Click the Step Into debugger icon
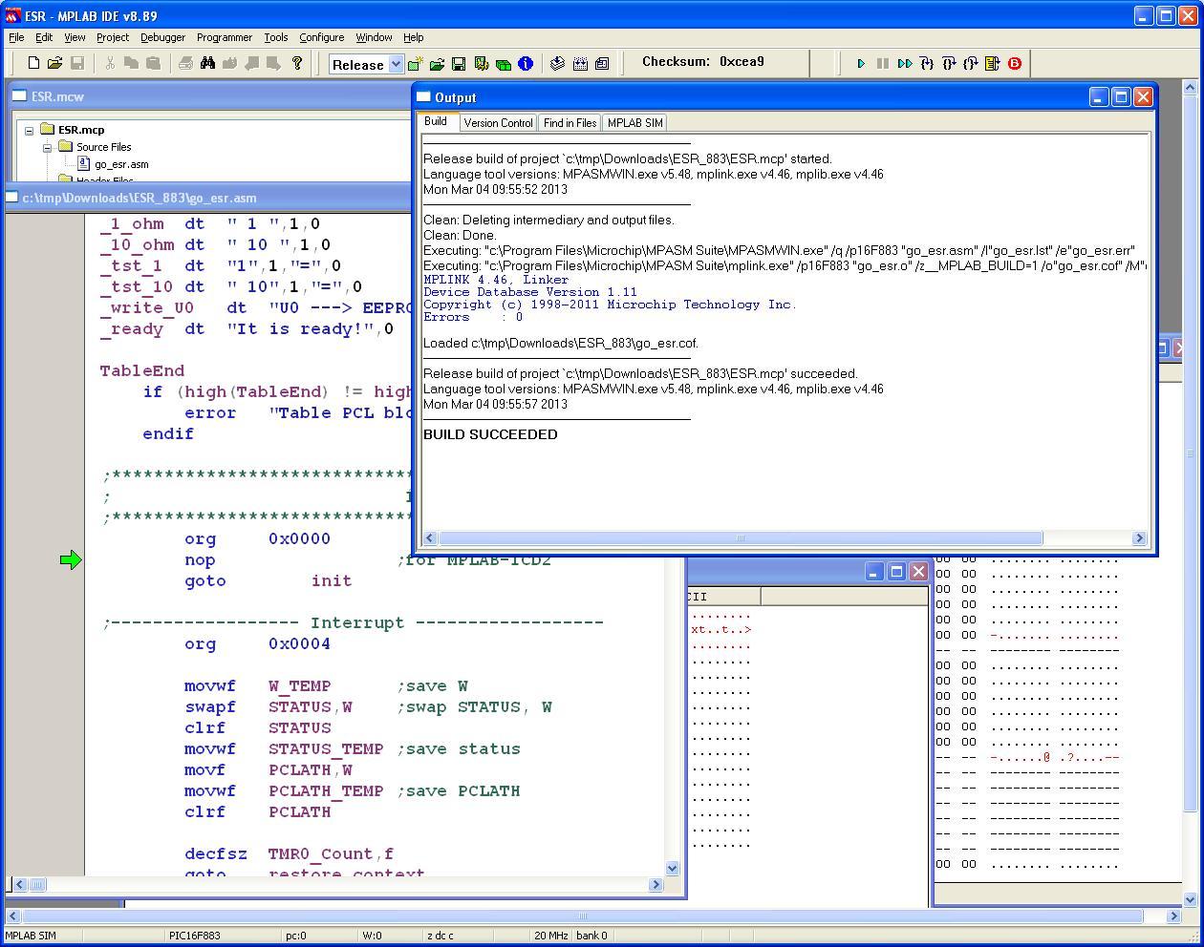This screenshot has height=947, width=1204. pyautogui.click(x=926, y=64)
